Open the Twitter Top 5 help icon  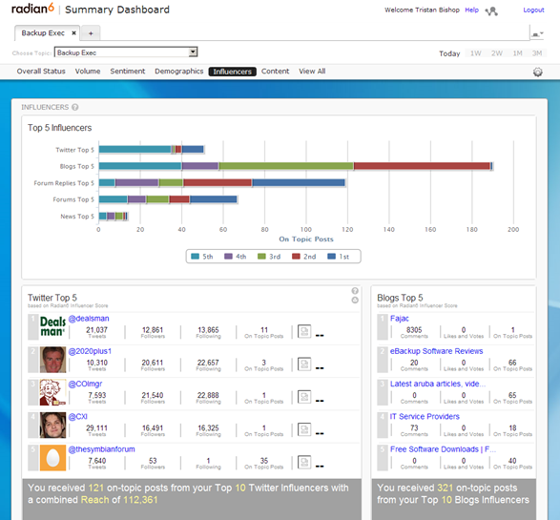pyautogui.click(x=355, y=291)
